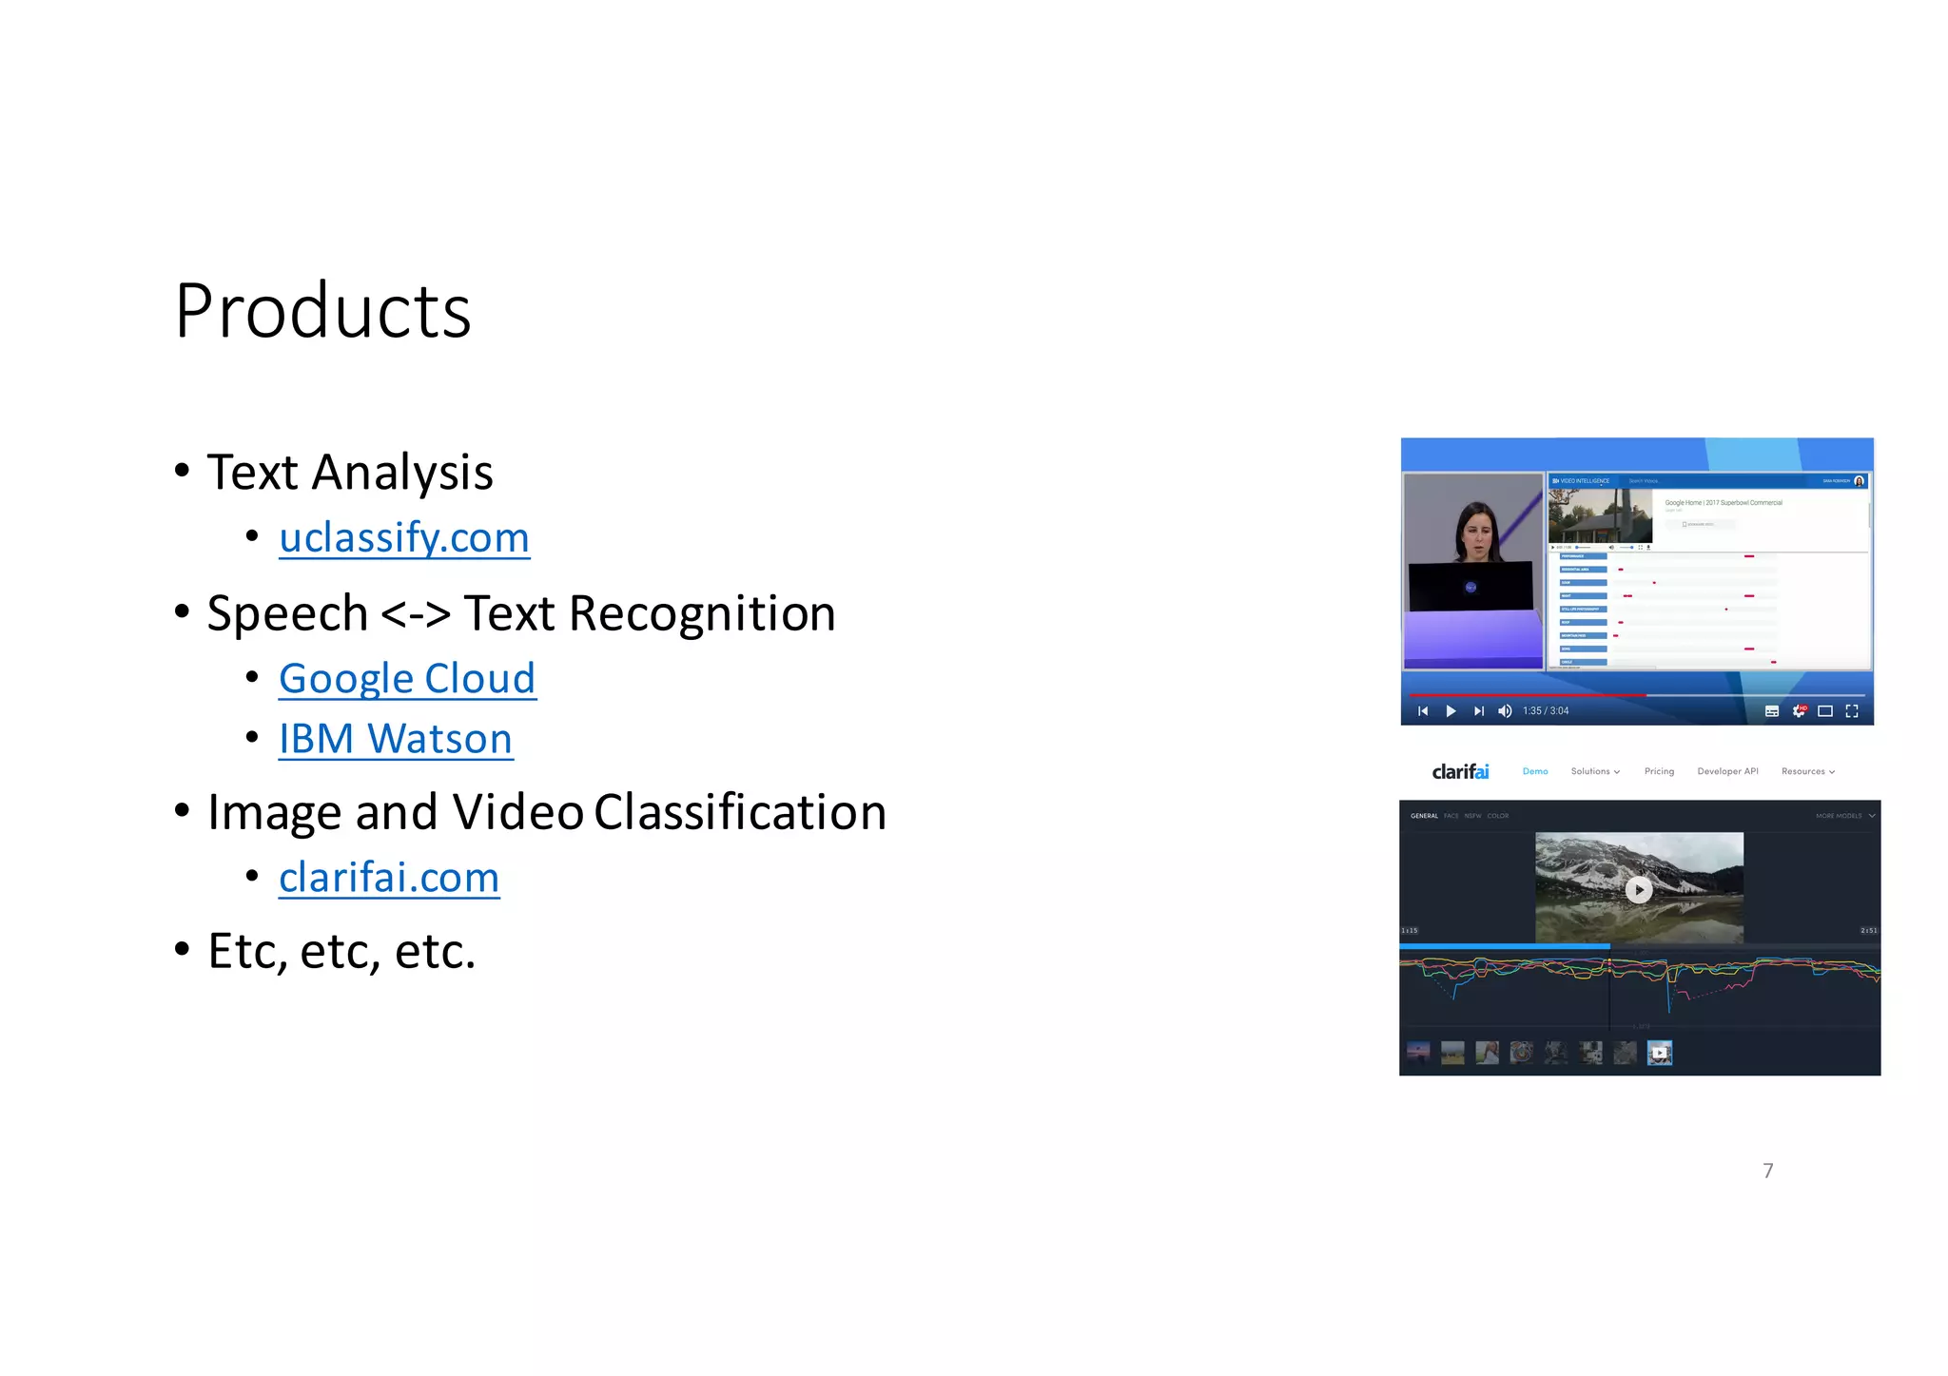
Task: Play the Clarifai mountain demo video
Action: click(x=1638, y=890)
